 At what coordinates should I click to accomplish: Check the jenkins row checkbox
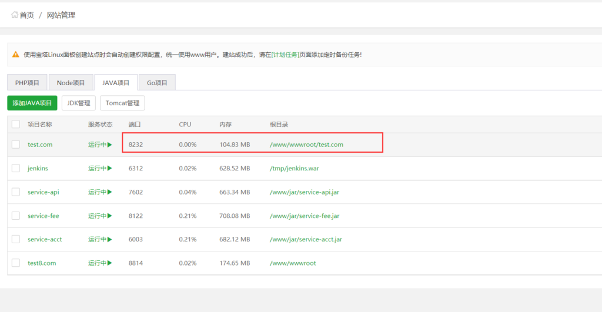tap(16, 169)
